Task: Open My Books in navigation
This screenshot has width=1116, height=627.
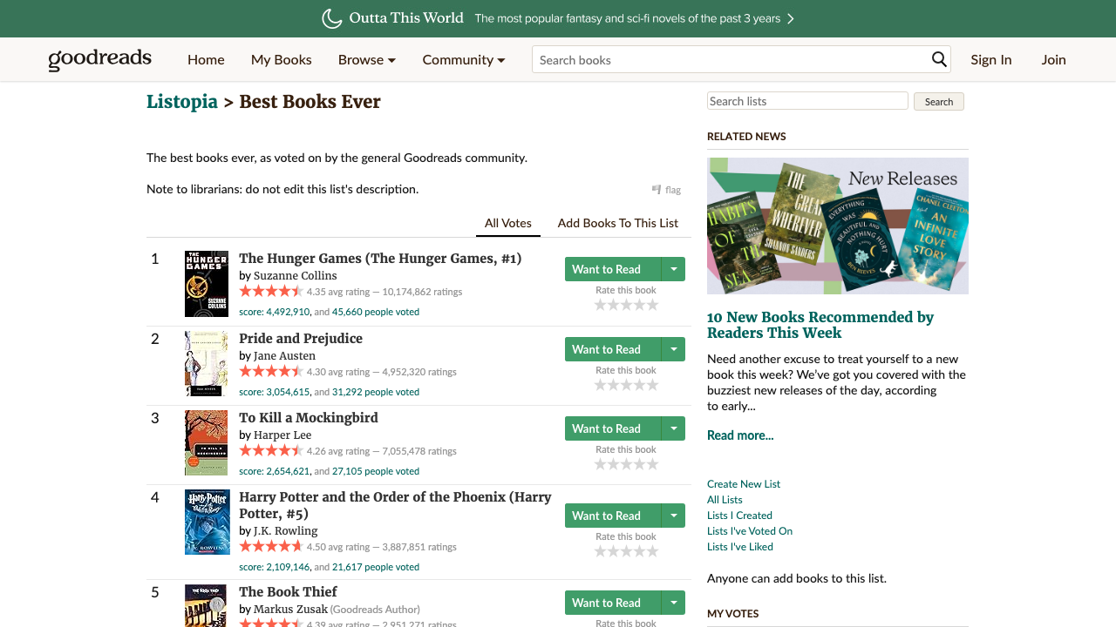Action: pos(281,59)
